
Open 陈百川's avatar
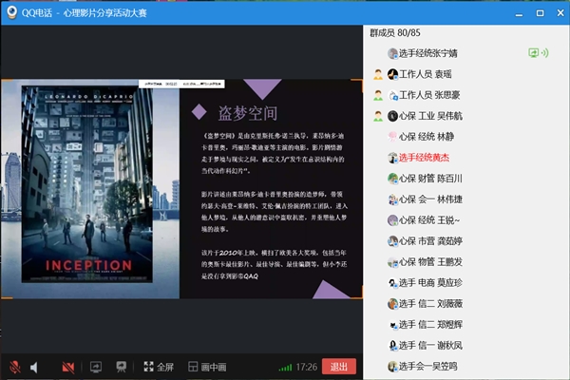point(392,179)
